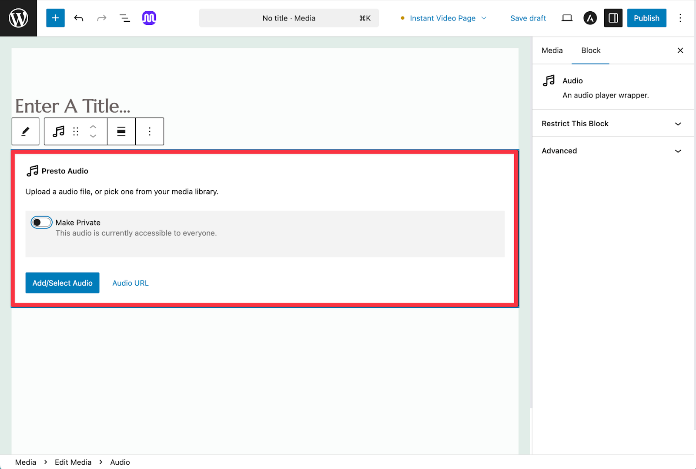The height and width of the screenshot is (469, 696).
Task: Switch to the Media tab
Action: click(552, 51)
